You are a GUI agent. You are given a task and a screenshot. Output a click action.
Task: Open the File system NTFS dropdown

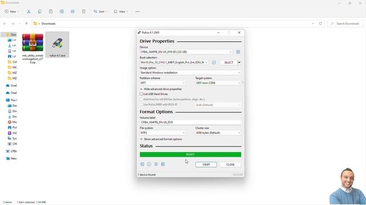162,133
